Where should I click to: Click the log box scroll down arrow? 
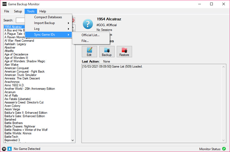(x=224, y=140)
